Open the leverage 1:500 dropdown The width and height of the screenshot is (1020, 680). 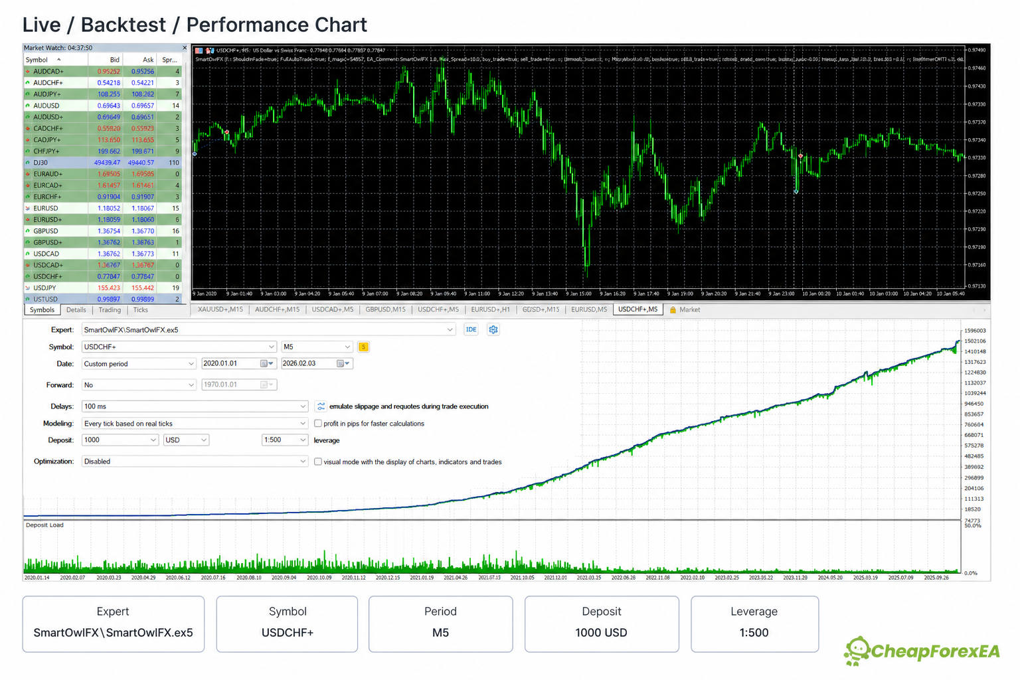coord(285,440)
